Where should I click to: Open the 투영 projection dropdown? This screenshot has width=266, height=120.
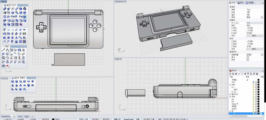tap(262, 17)
